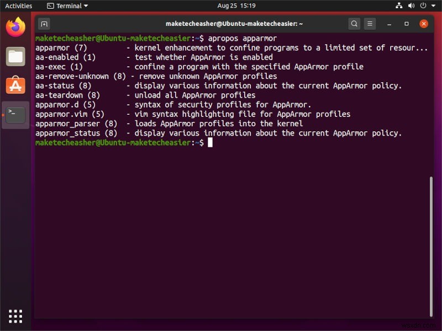Open the Show Applications grid
Image resolution: width=442 pixels, height=331 pixels.
(x=15, y=316)
